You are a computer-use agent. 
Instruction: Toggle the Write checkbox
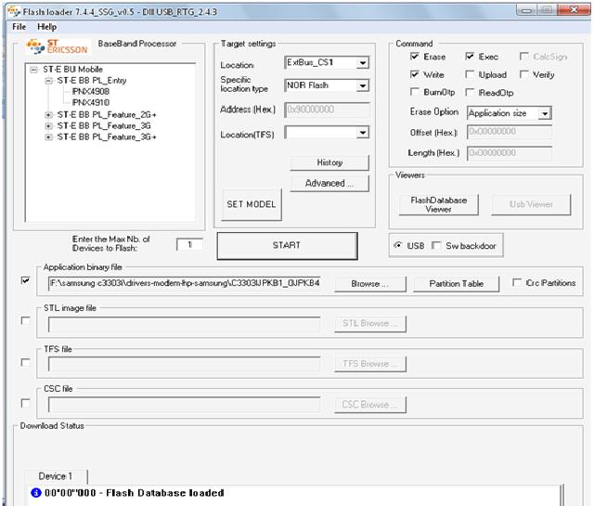click(x=415, y=74)
